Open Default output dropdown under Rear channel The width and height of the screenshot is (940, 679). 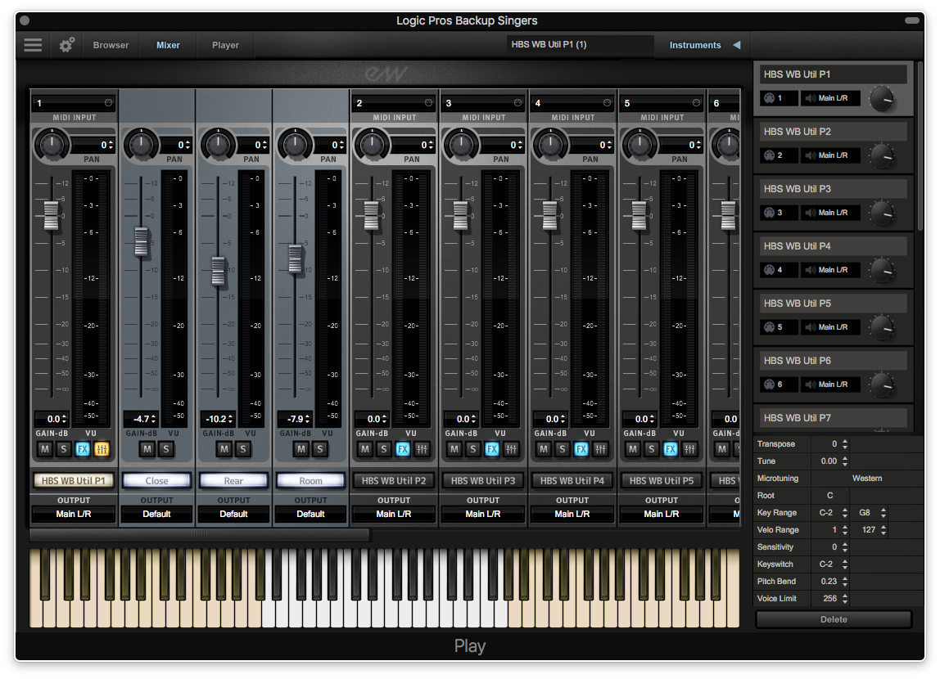pyautogui.click(x=233, y=515)
